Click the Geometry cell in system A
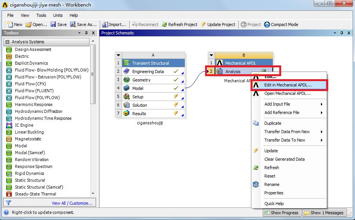 [153, 80]
